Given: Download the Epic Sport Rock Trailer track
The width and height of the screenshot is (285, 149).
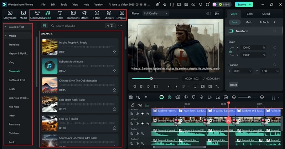Looking at the screenshot, I should click(x=114, y=109).
